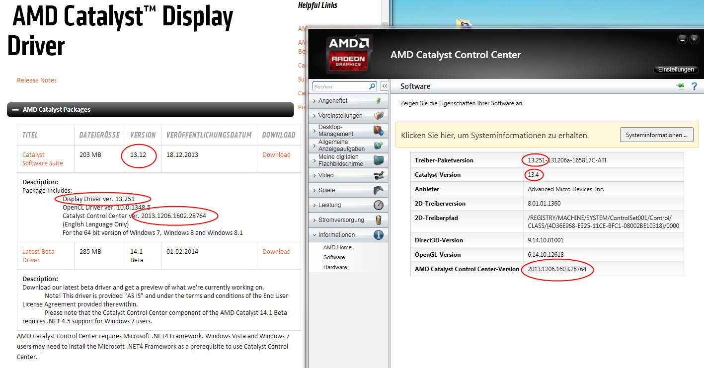
Task: Click the Leistung gauge icon
Action: click(379, 205)
